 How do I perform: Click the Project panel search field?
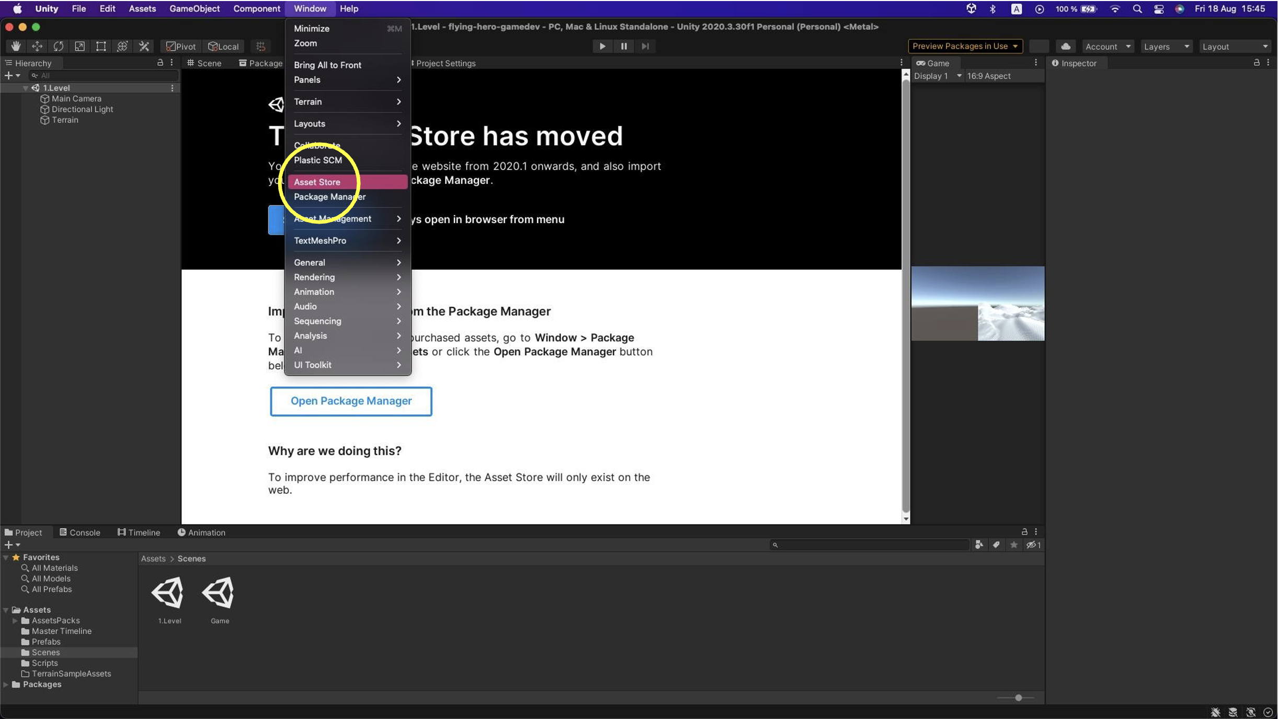click(870, 545)
